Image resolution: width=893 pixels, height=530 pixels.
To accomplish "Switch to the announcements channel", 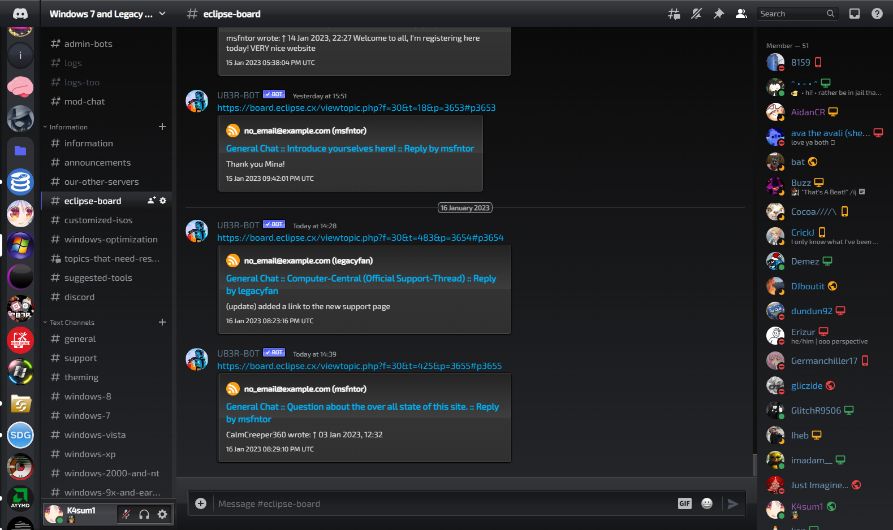I will point(97,163).
